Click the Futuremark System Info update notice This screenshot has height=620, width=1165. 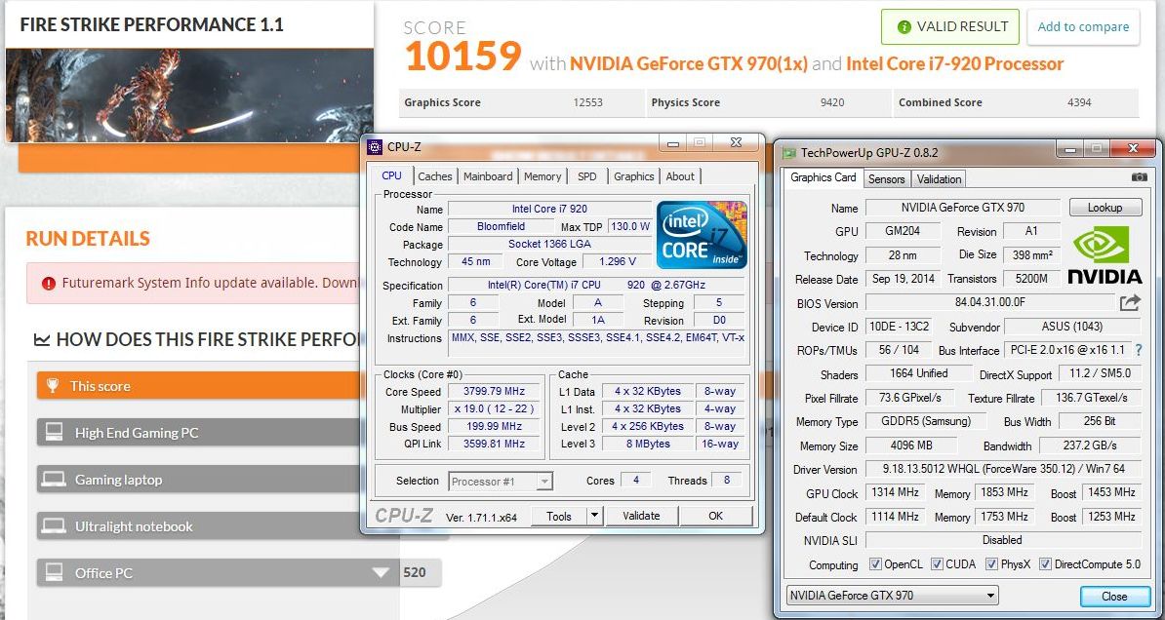194,283
